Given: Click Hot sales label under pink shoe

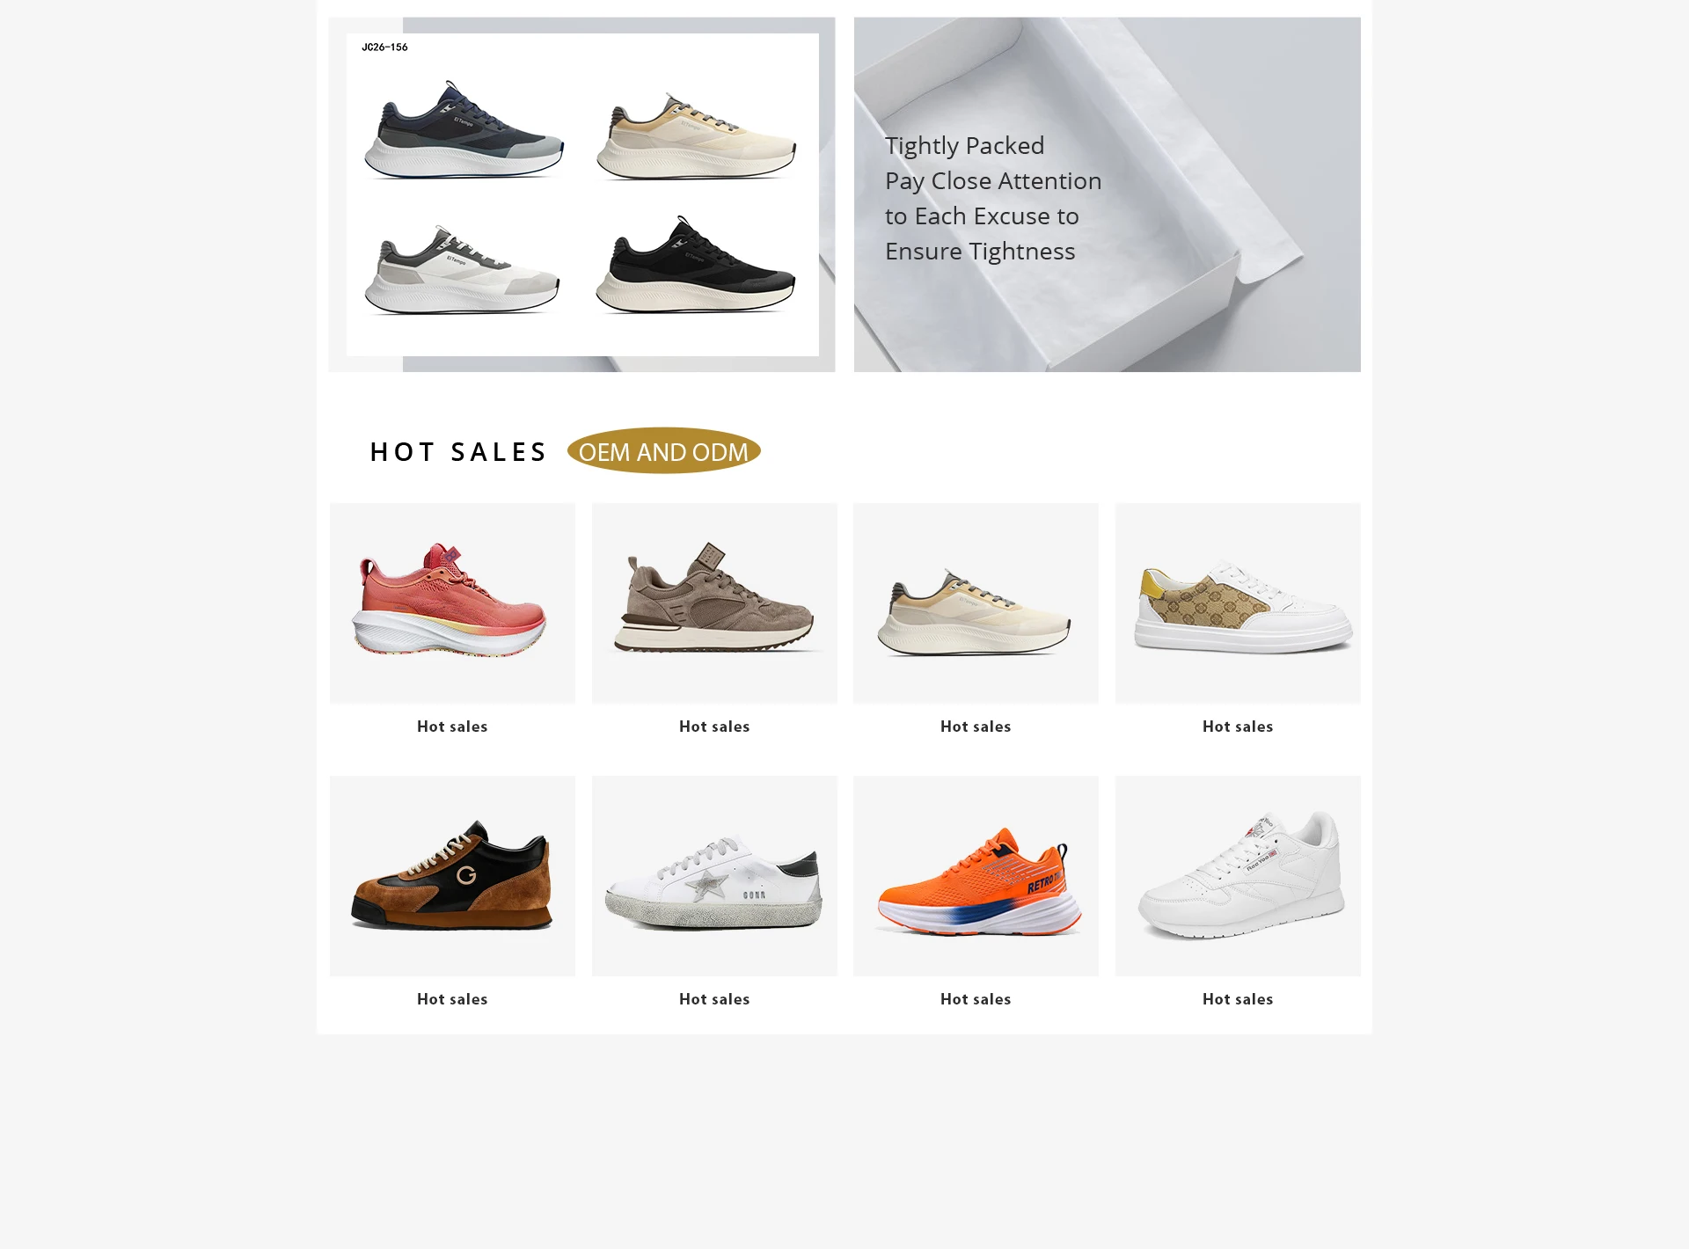Looking at the screenshot, I should 452,727.
